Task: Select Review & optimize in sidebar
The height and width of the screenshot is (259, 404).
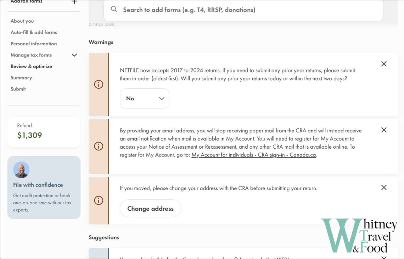Action: [x=31, y=66]
